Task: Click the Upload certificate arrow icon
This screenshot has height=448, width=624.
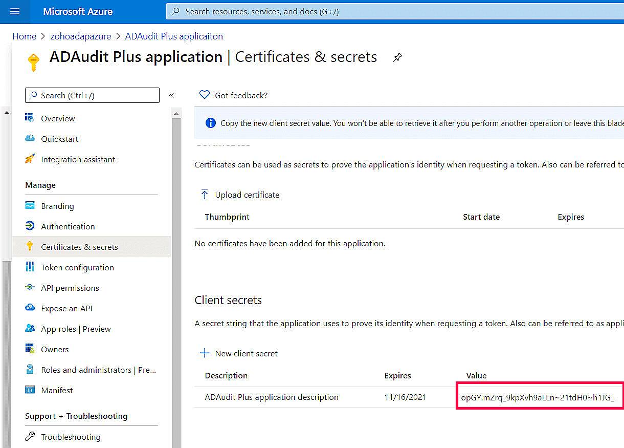Action: pos(205,195)
